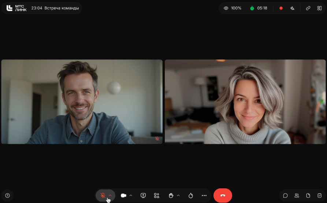The image size is (327, 203).
Task: Click the MTS Link logo
Action: pos(16,8)
